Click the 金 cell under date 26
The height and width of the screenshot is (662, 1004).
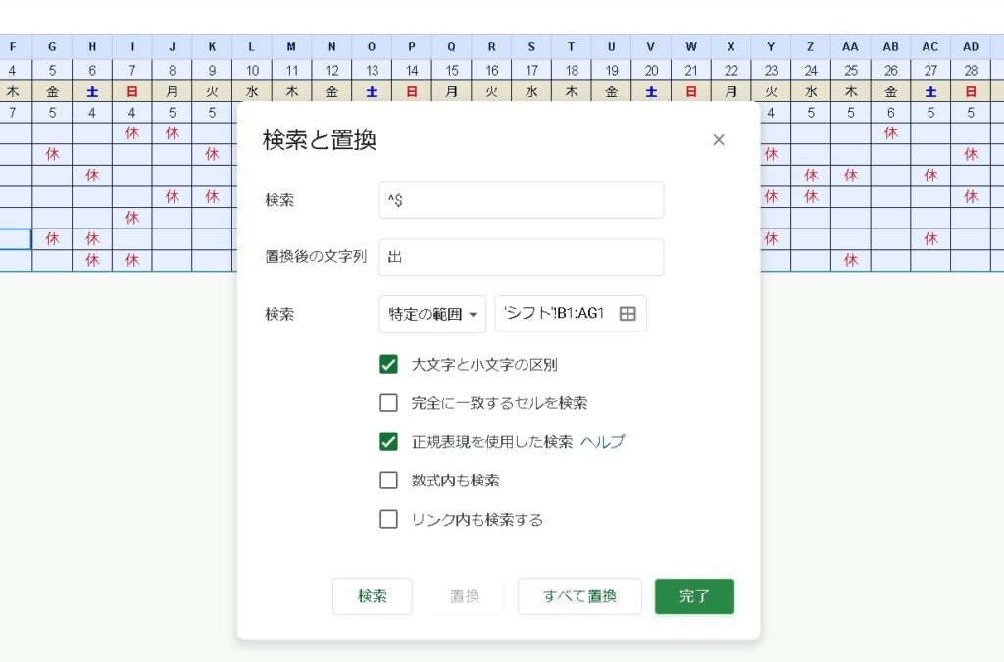[x=890, y=91]
